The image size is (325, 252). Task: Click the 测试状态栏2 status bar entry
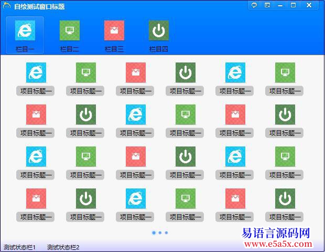click(63, 247)
